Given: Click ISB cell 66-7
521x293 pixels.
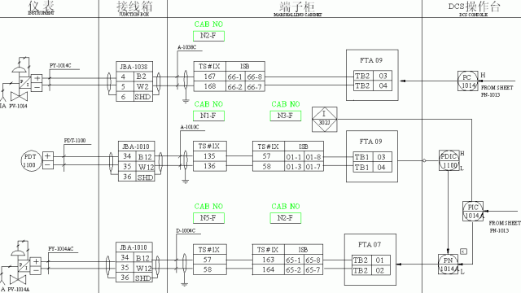Looking at the screenshot, I should 255,87.
